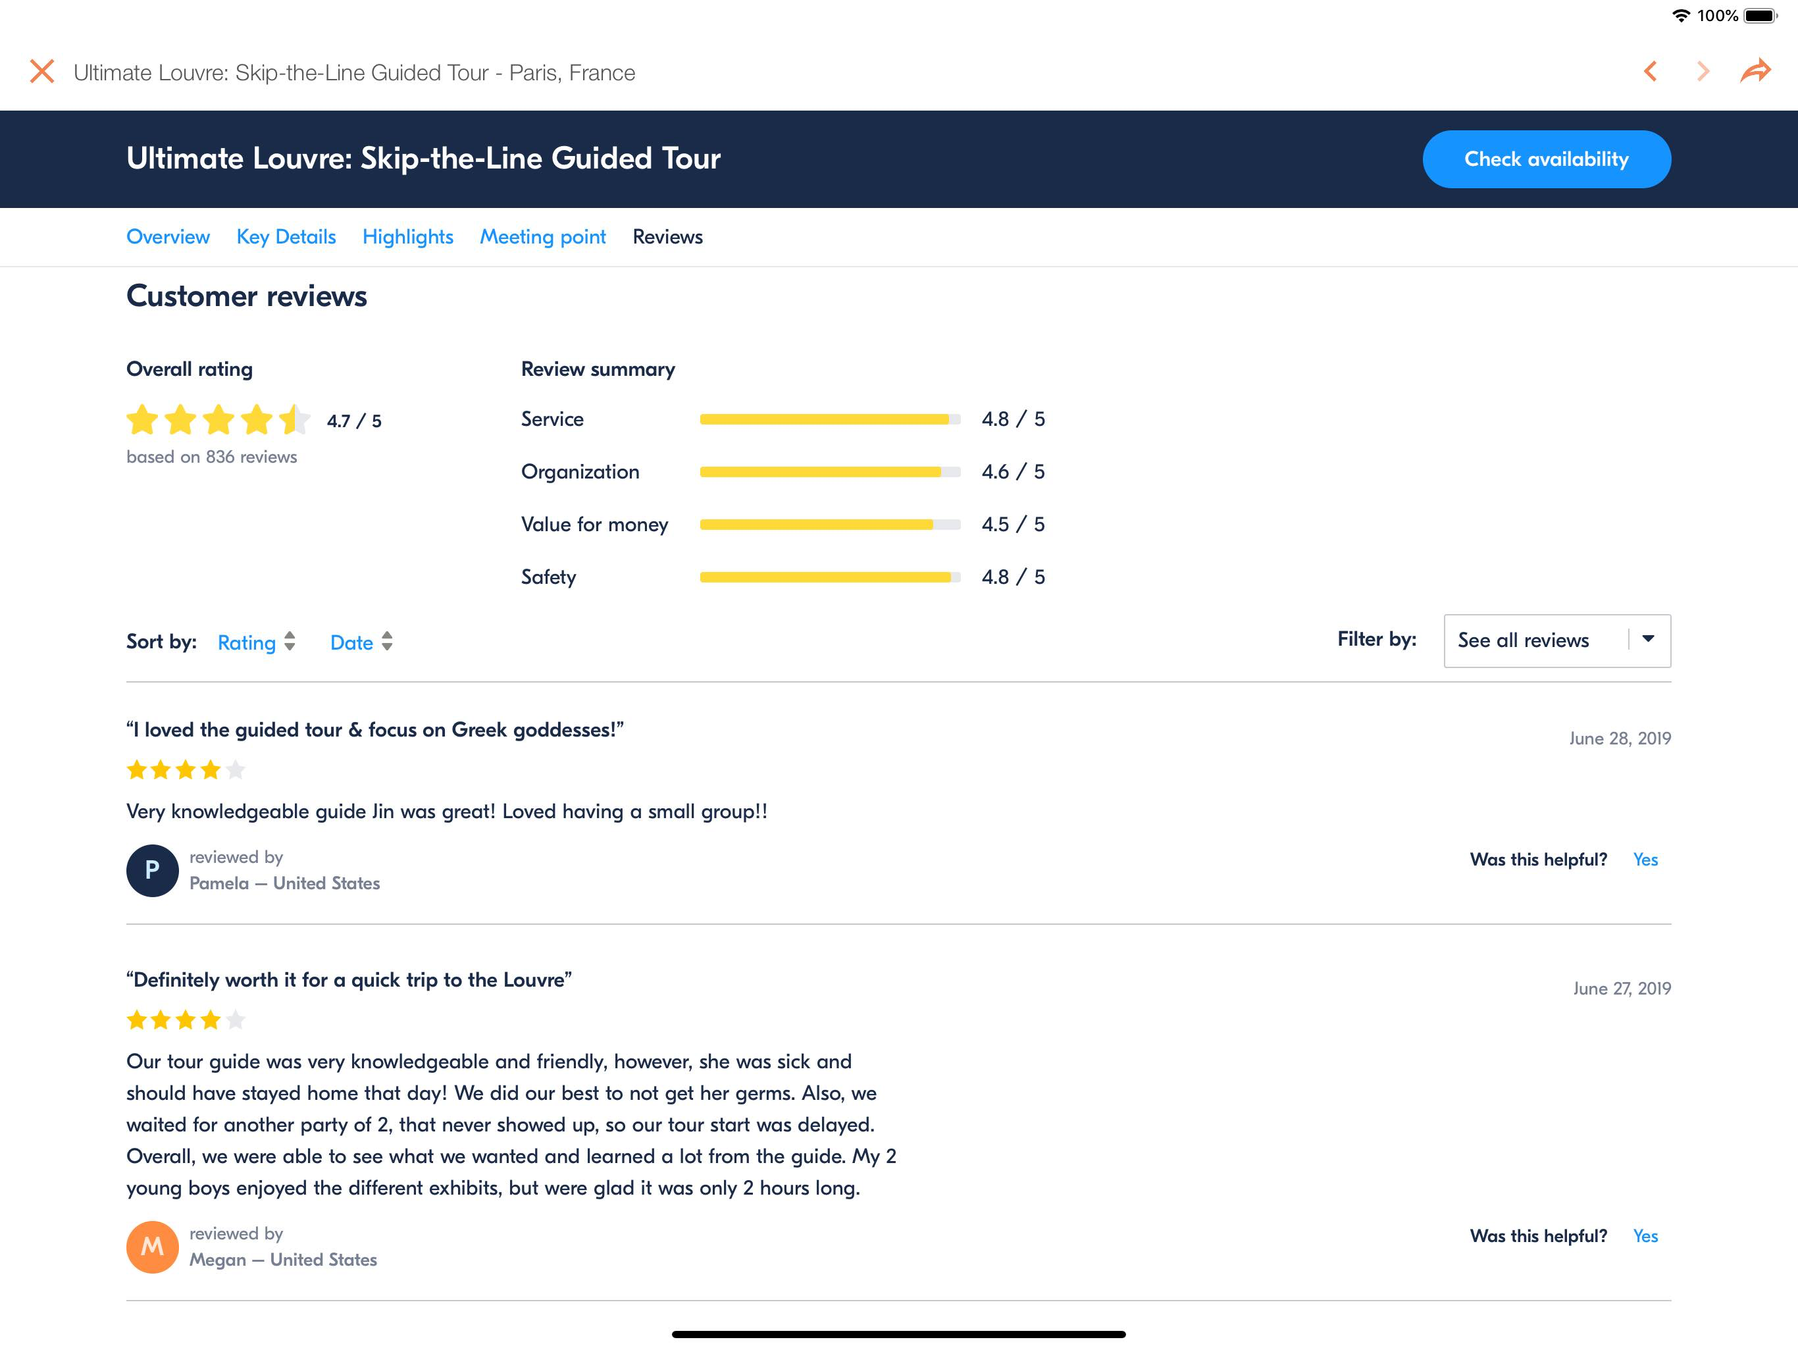This screenshot has width=1798, height=1348.
Task: Click the Organization rating bar
Action: [830, 473]
